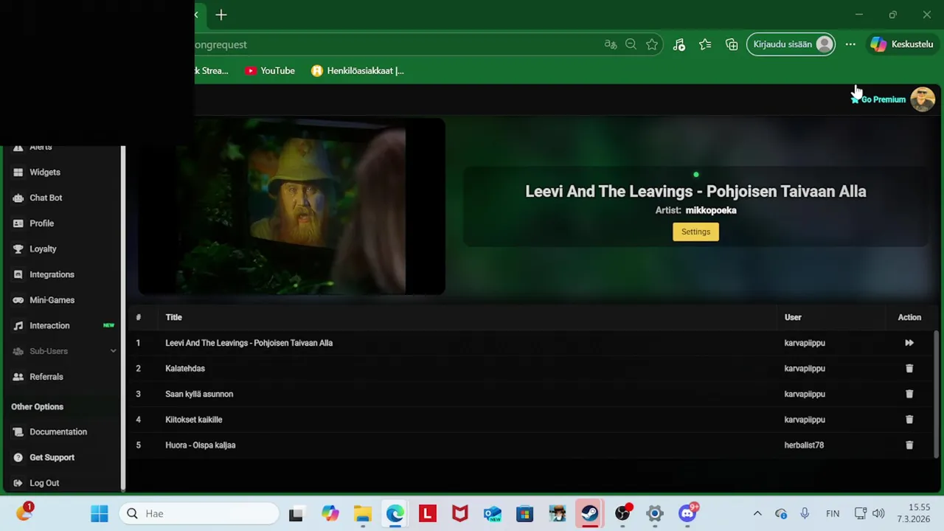The height and width of the screenshot is (531, 944).
Task: Click queue row Leevi And The Leavings title
Action: 249,343
